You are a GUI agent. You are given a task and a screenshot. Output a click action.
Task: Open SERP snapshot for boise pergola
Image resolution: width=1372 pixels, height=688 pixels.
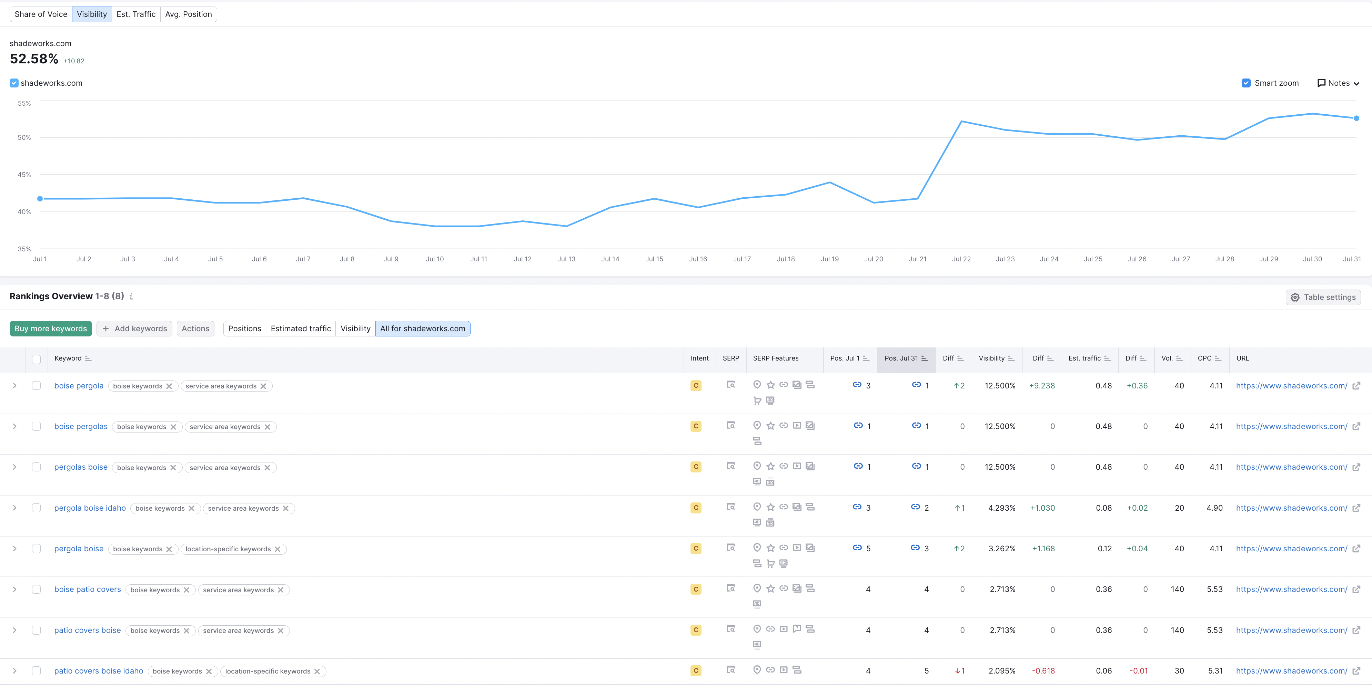(731, 385)
